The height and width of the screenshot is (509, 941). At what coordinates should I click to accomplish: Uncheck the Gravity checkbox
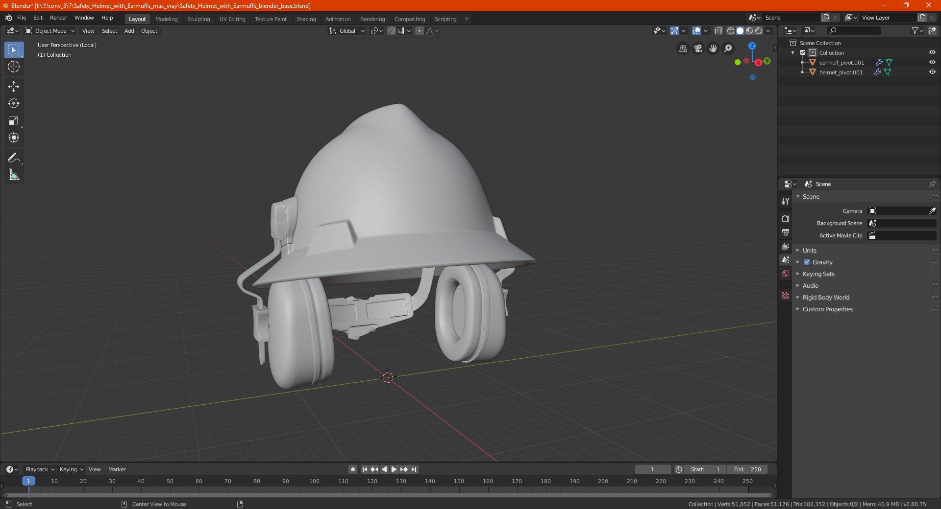click(x=807, y=262)
